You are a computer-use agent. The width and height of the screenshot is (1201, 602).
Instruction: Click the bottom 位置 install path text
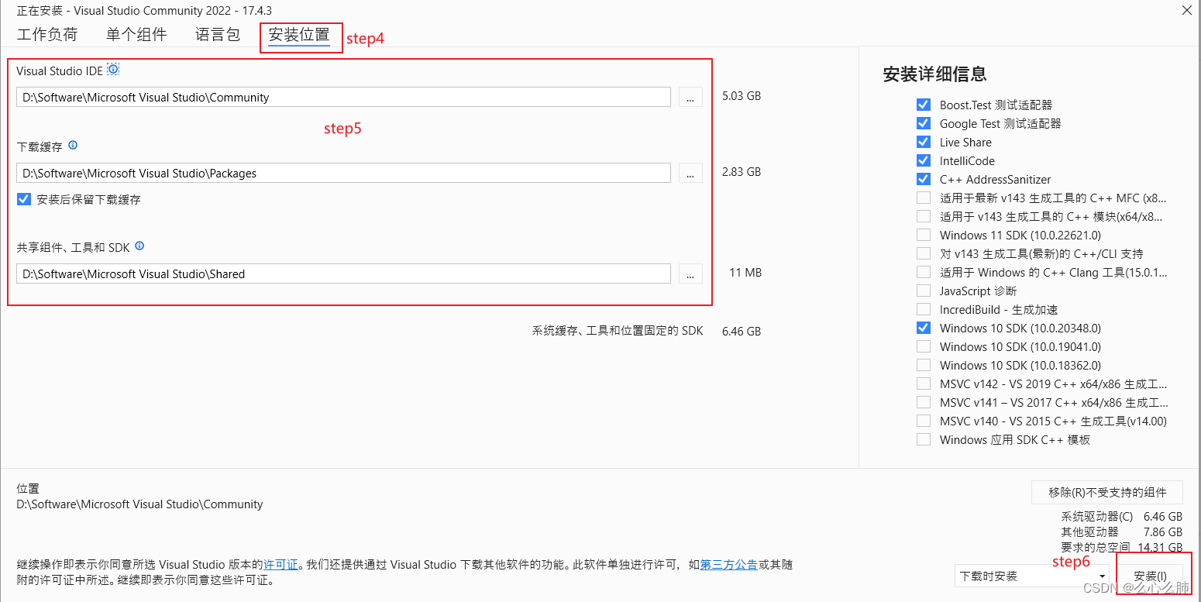[x=139, y=504]
